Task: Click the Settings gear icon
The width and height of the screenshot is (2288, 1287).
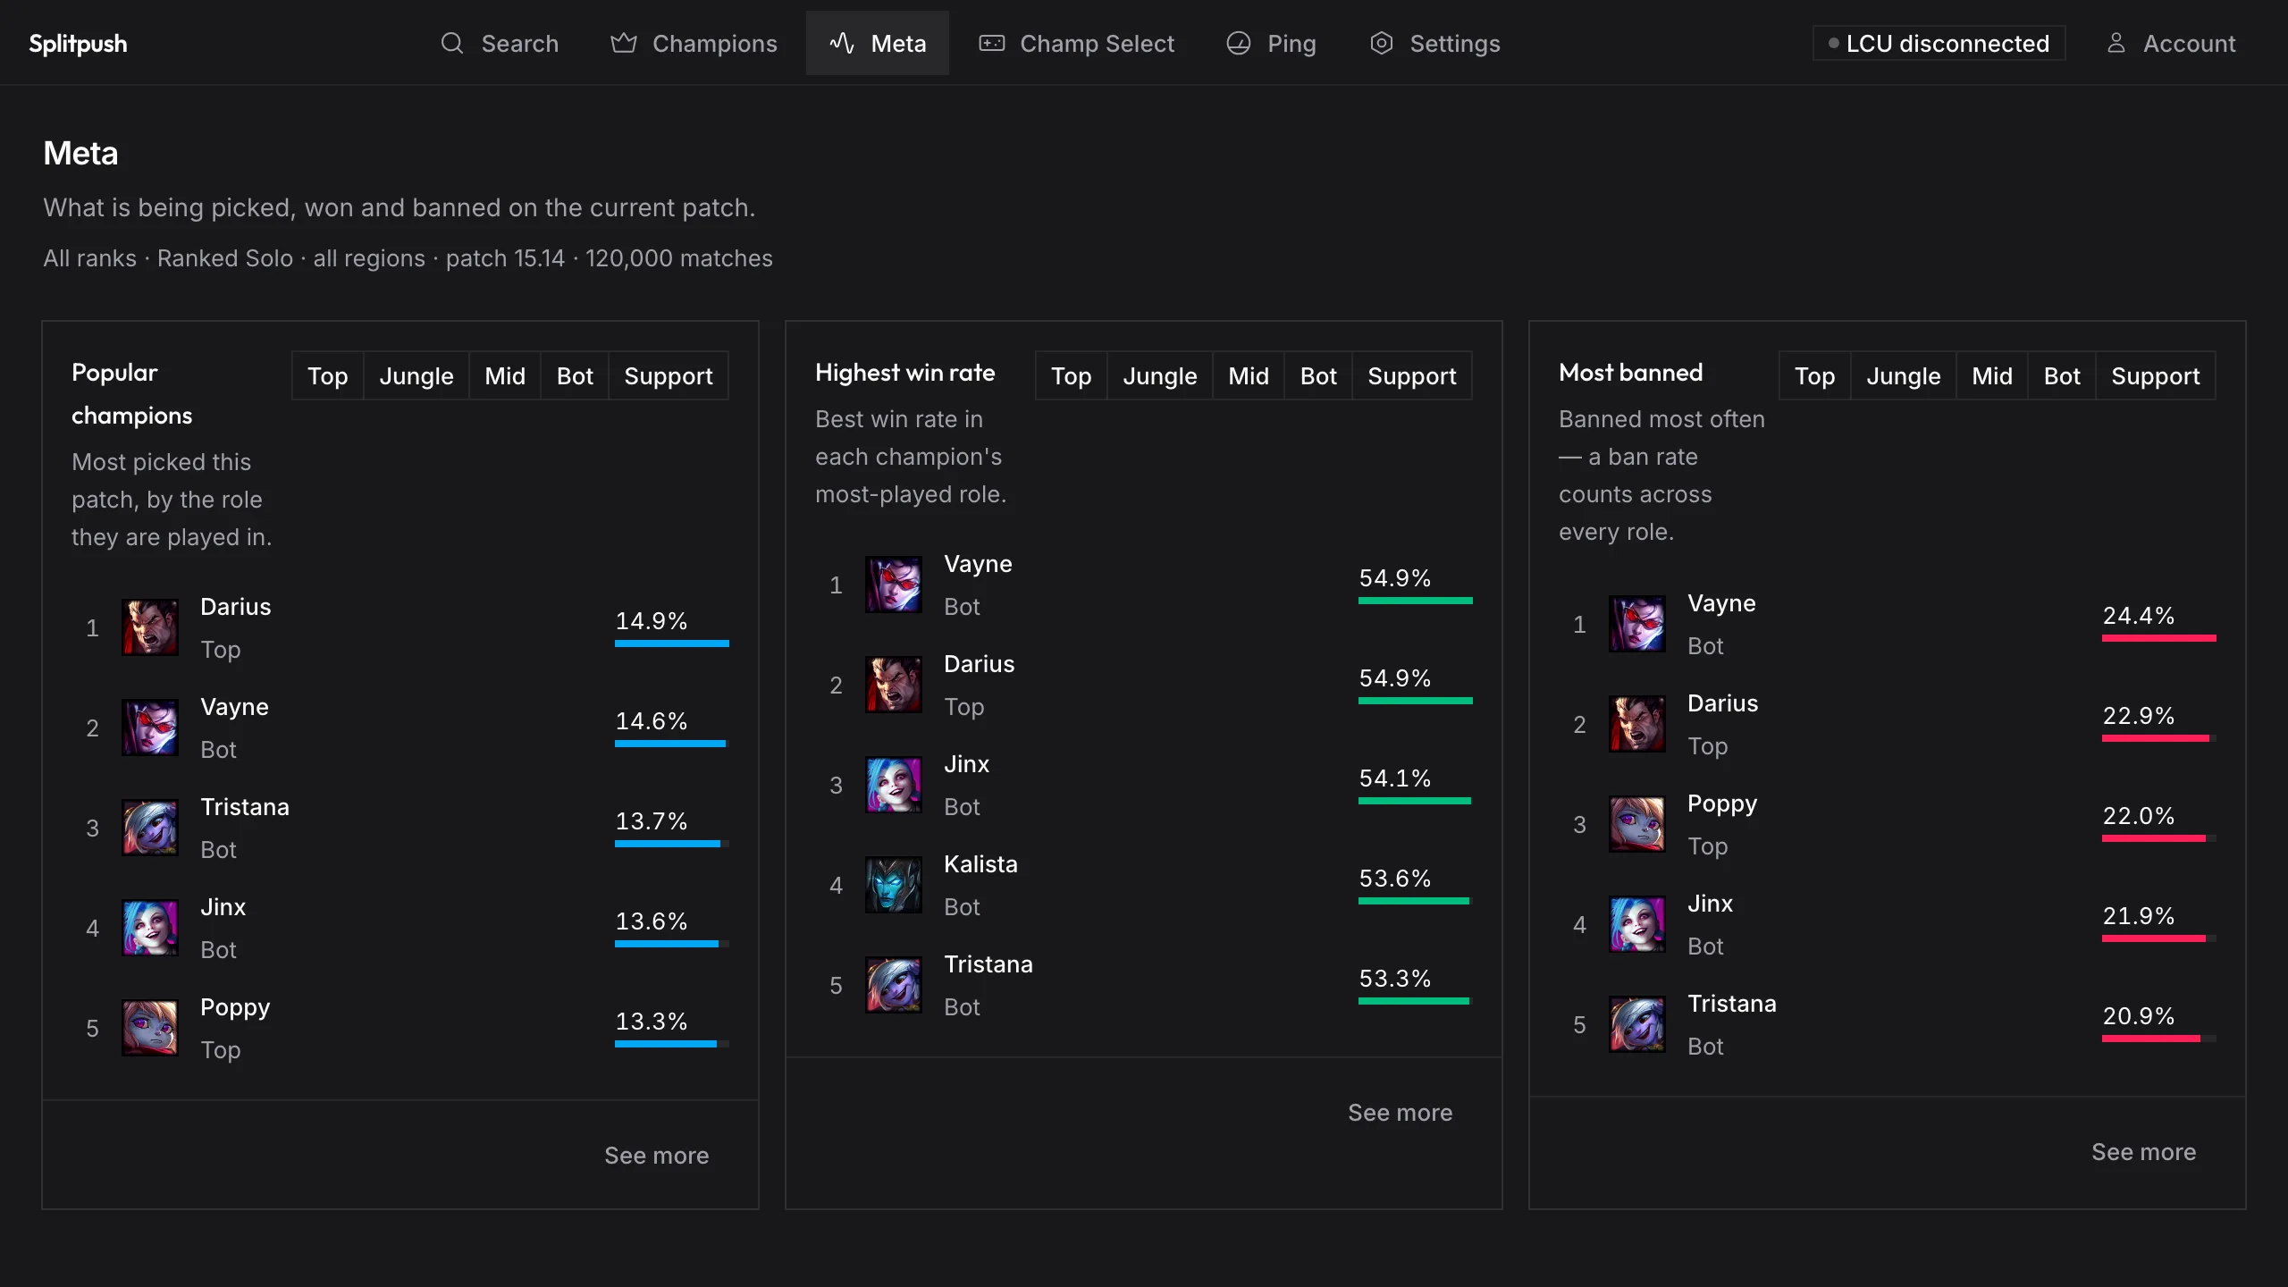Action: tap(1382, 43)
